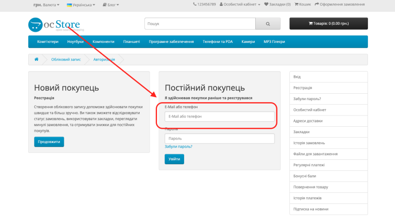Open Програмне забезпечення category

point(171,42)
